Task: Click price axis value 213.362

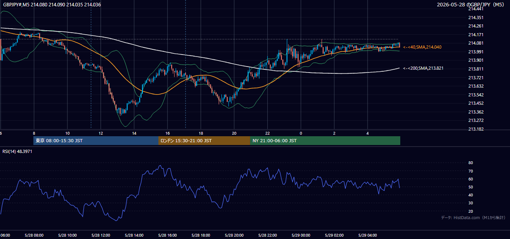Action: [x=476, y=112]
